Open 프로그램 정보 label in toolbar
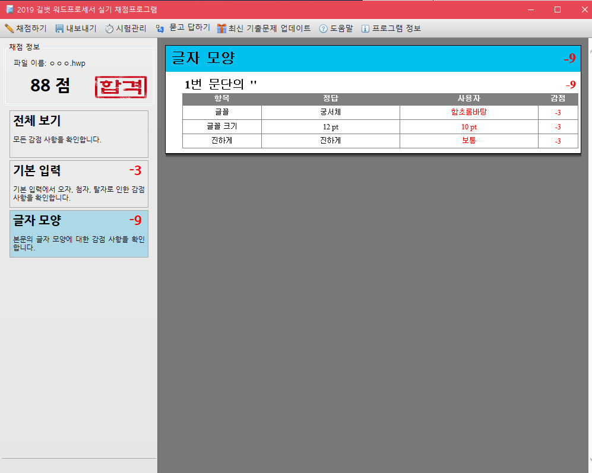Viewport: 592px width, 473px height. [397, 28]
